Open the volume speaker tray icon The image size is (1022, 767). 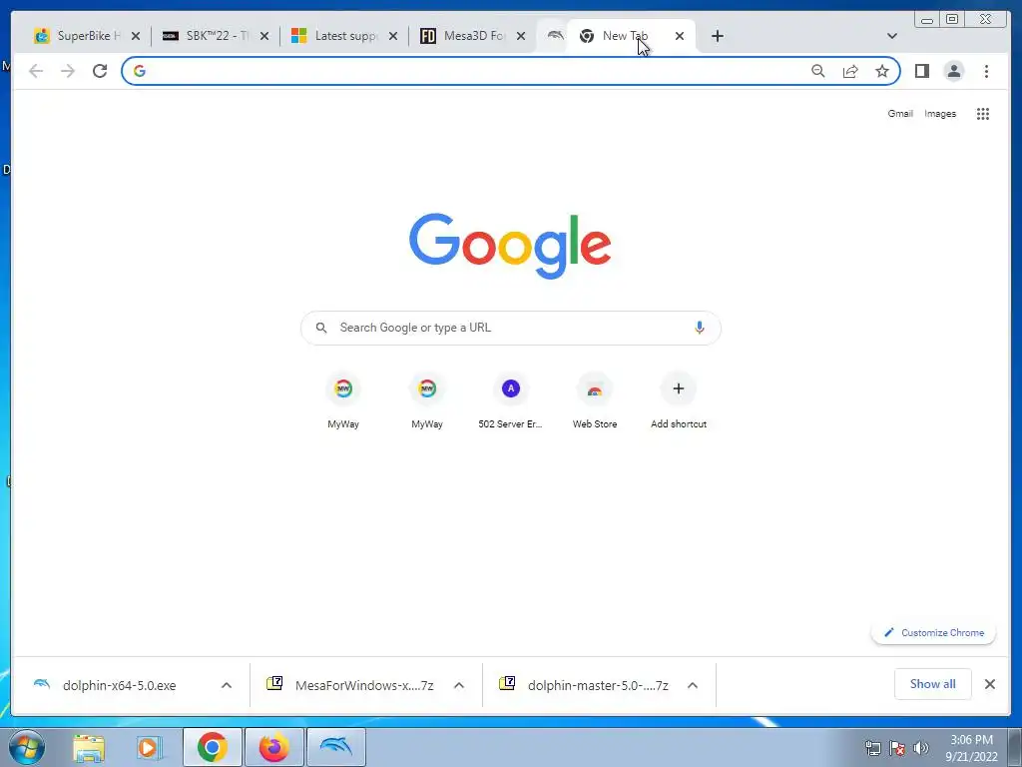(921, 748)
